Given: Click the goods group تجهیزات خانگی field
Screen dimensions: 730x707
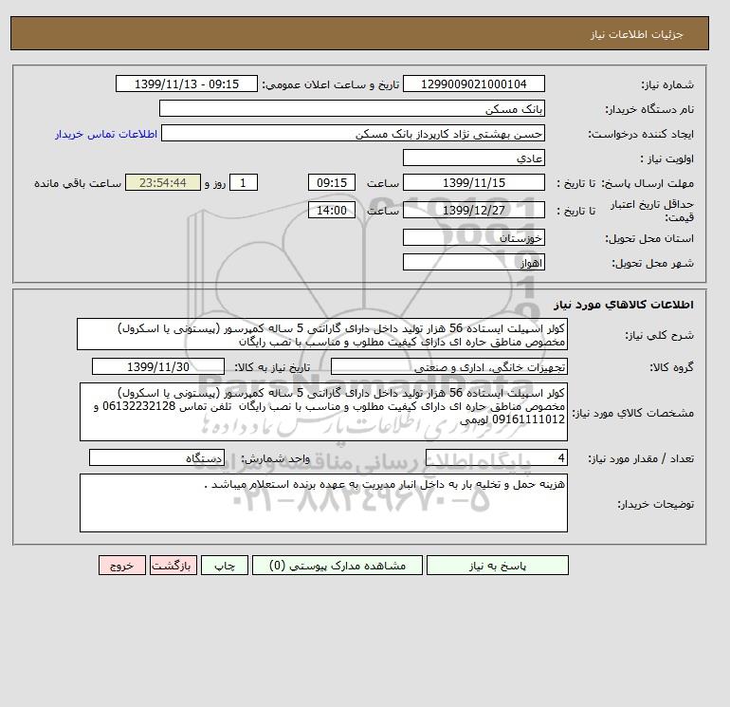Looking at the screenshot, I should coord(448,366).
